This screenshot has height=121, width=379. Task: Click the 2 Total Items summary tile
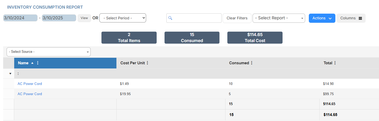(129, 38)
